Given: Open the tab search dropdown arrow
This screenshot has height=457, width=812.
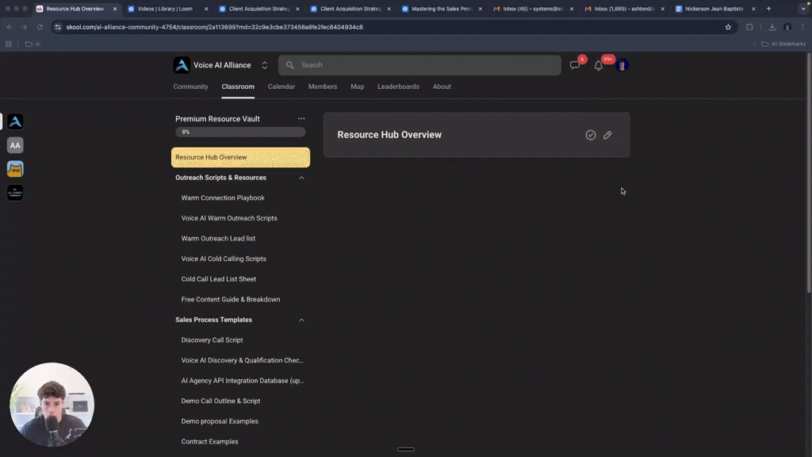Looking at the screenshot, I should 803,9.
